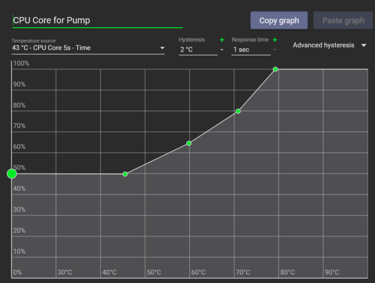The image size is (375, 283).
Task: Click the 70°C axis label
Action: 243,272
